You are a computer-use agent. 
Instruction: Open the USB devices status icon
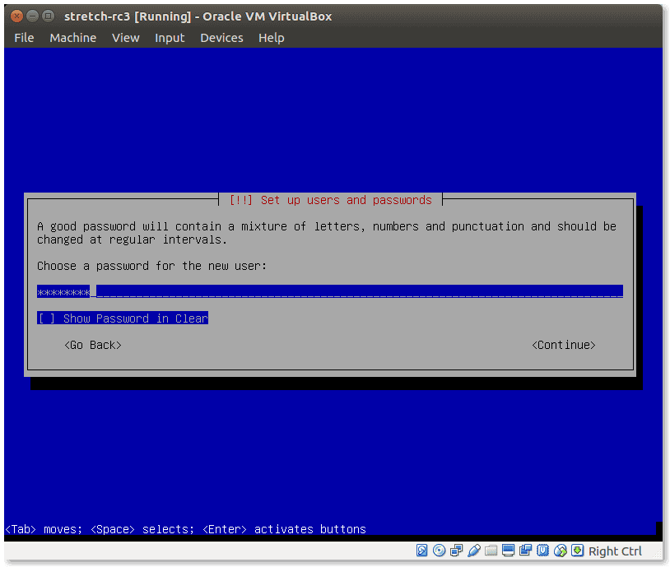[x=473, y=551]
